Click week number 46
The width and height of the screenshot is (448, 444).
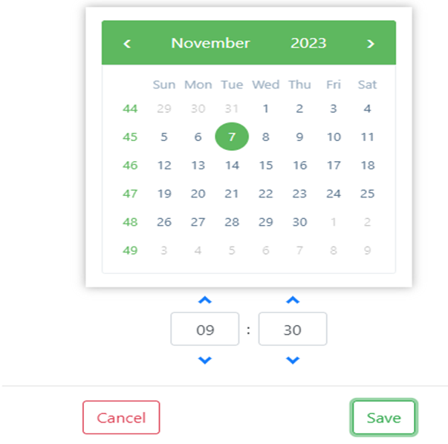click(x=130, y=166)
